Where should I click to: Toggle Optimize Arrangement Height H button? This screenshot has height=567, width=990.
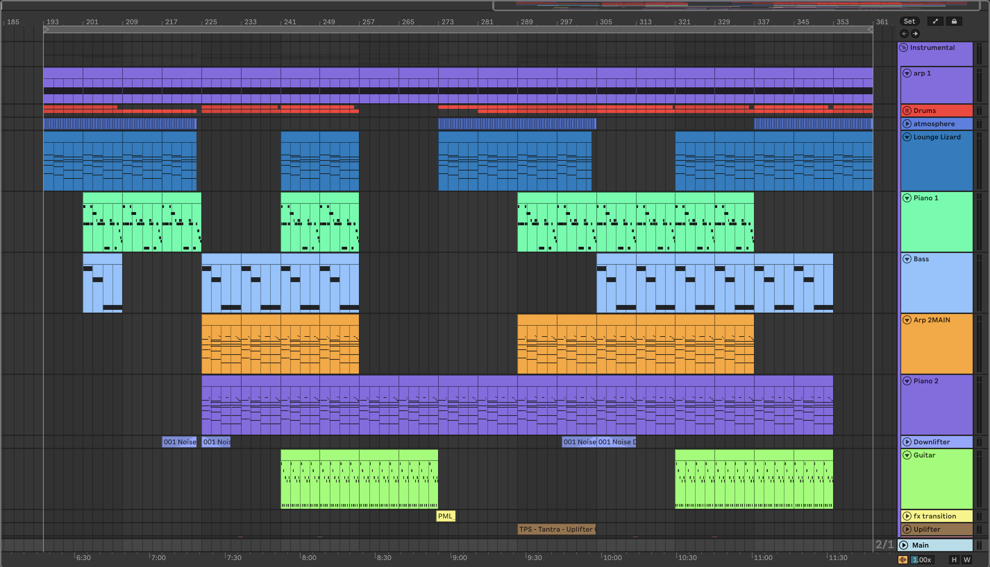[954, 560]
